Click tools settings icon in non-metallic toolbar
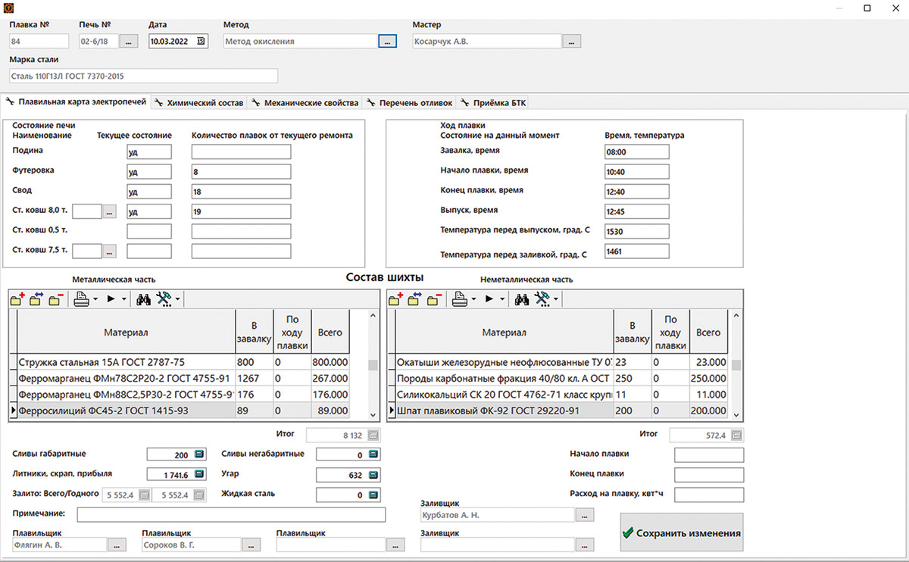This screenshot has height=562, width=909. (x=543, y=300)
